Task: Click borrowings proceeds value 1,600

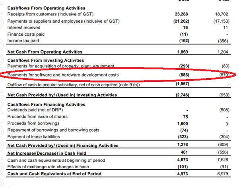Action: 183,124
